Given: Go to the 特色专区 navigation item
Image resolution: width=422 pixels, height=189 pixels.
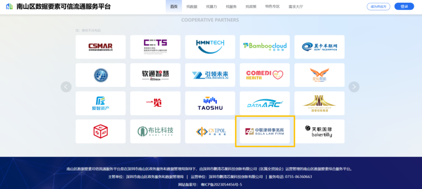Looking at the screenshot, I should coord(272,7).
